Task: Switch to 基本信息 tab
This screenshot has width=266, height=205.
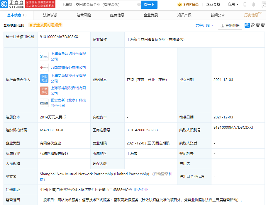Action: [x=17, y=15]
